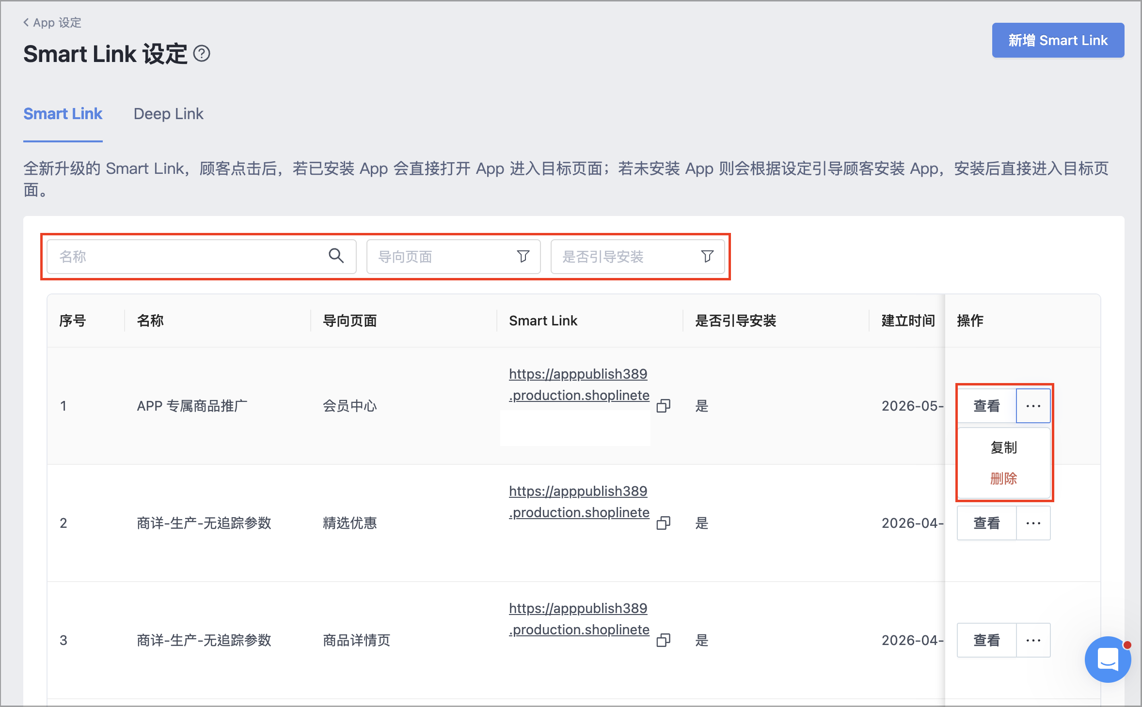The width and height of the screenshot is (1142, 707).
Task: Select 复制 from the dropdown menu
Action: (1003, 447)
